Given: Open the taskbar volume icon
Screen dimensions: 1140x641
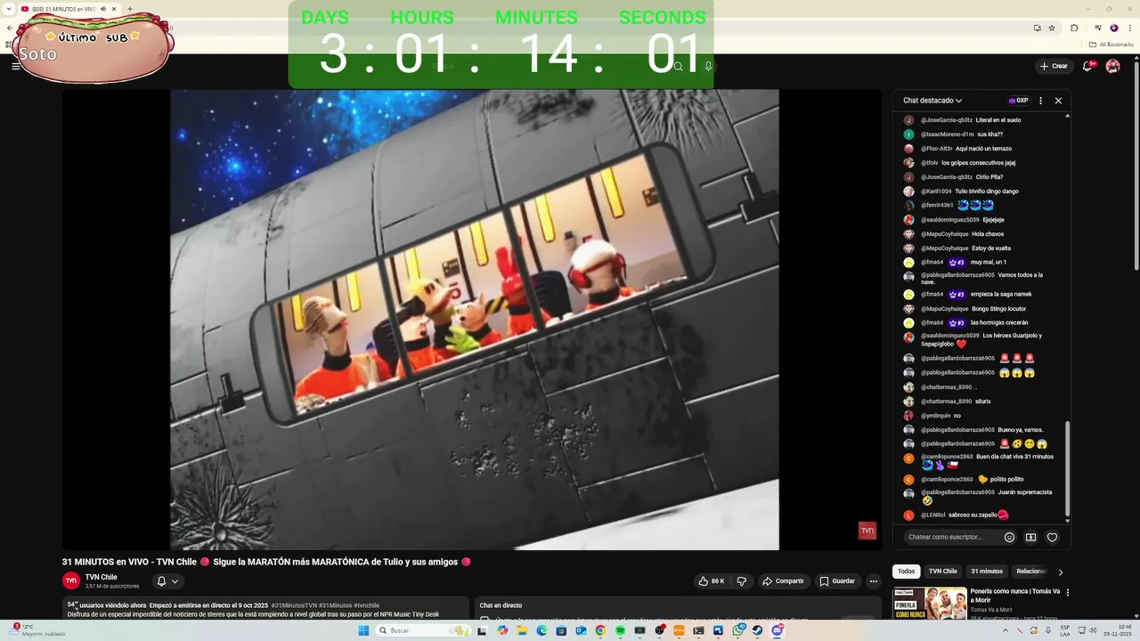Looking at the screenshot, I should tap(1094, 630).
